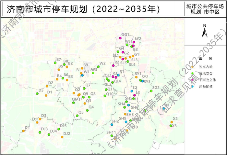Click the magenta marker labeled DG1
Image resolution: width=227 pixels, height=155 pixels.
tap(120, 38)
